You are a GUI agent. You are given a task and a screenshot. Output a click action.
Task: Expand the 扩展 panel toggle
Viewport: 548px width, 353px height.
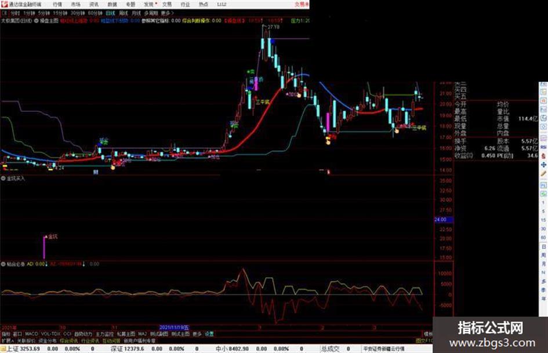[8, 340]
